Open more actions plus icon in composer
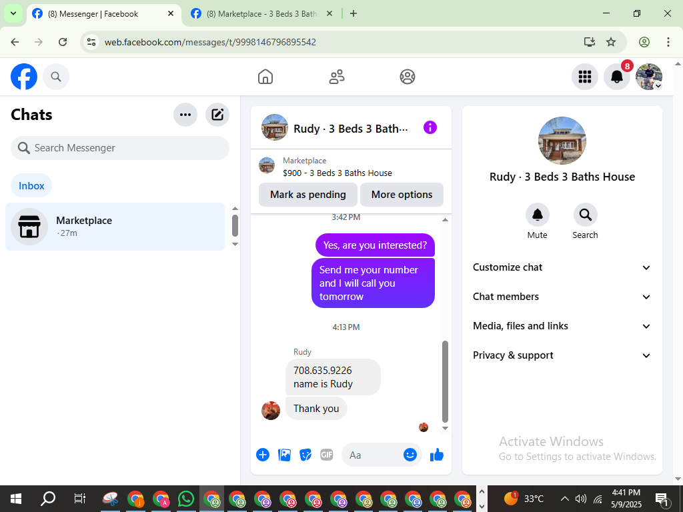This screenshot has height=512, width=683. [x=263, y=455]
